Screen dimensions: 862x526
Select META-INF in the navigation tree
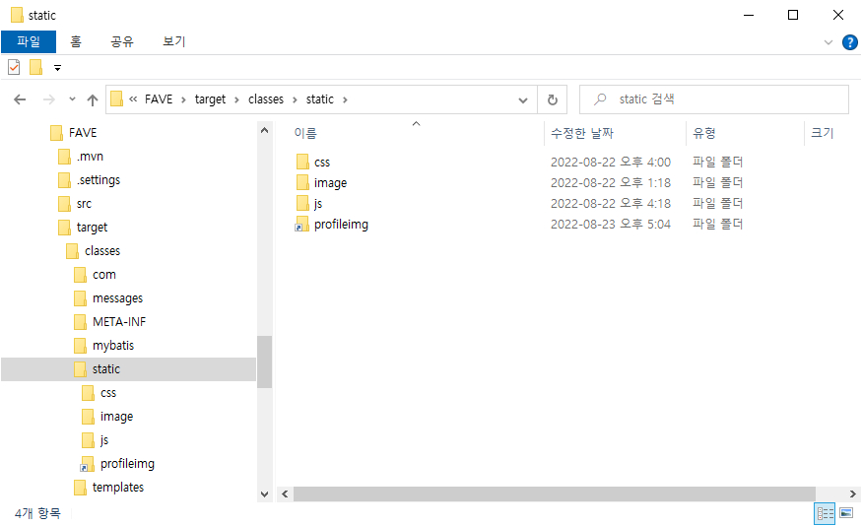119,322
